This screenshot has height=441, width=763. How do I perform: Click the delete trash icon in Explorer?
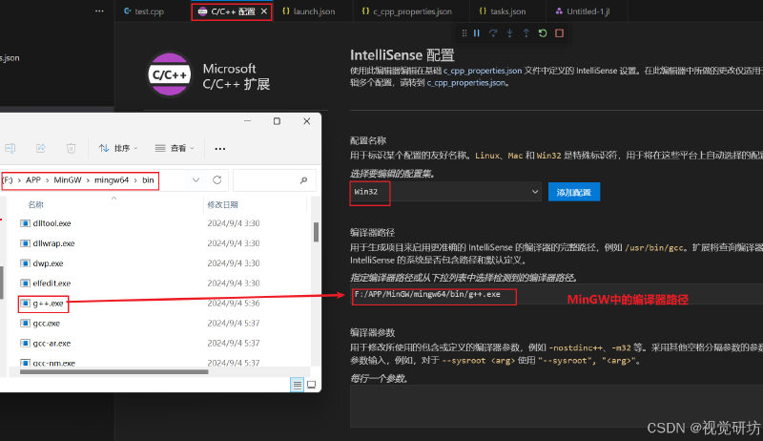tap(71, 148)
